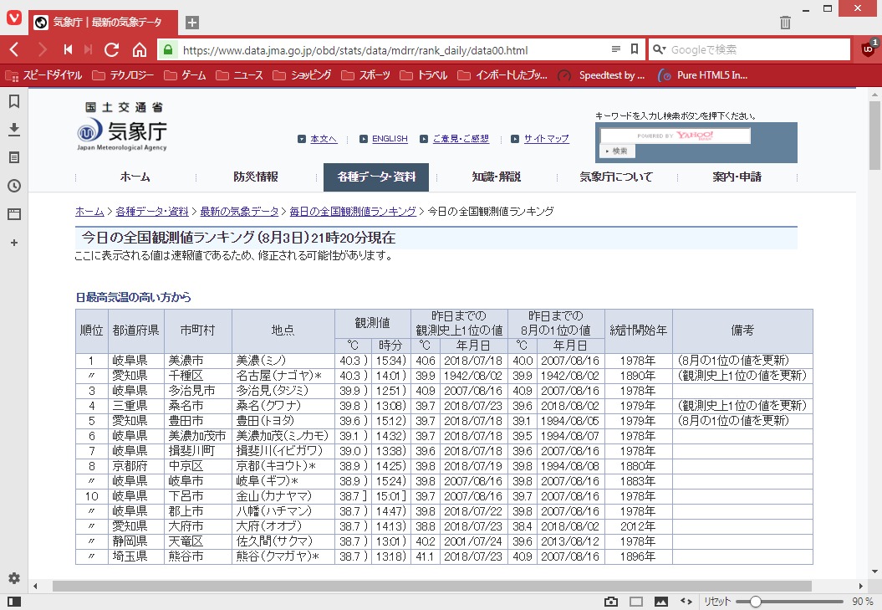
Task: Open the 知識・解説 site menu
Action: 496,177
